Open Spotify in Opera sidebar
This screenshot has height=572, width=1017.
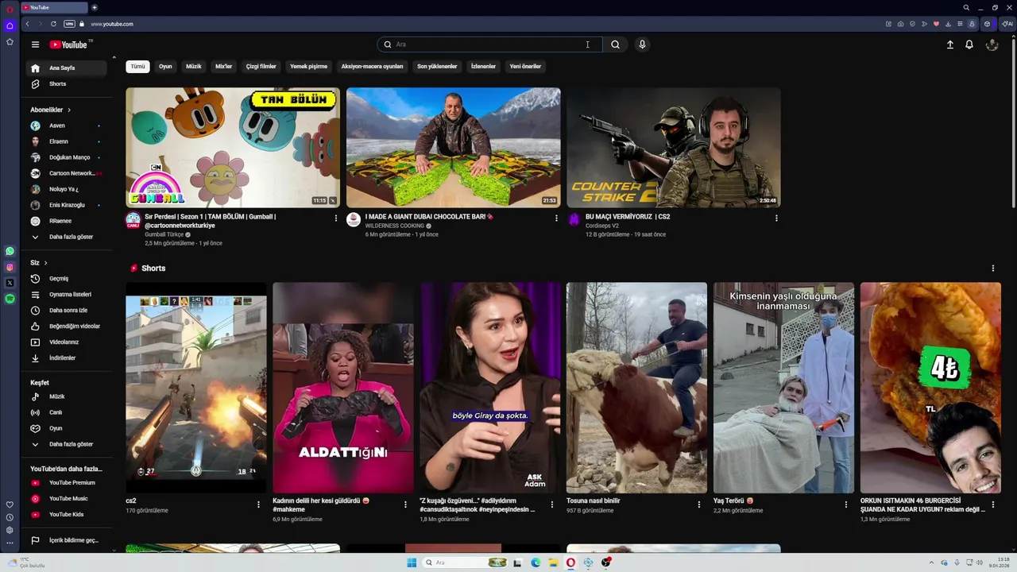point(10,299)
